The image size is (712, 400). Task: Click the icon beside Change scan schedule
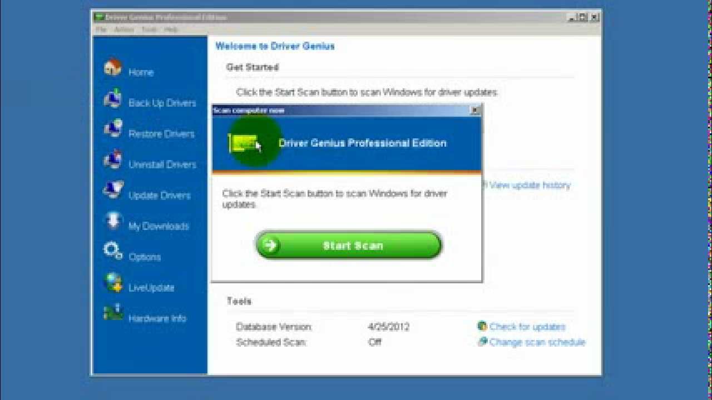click(482, 342)
